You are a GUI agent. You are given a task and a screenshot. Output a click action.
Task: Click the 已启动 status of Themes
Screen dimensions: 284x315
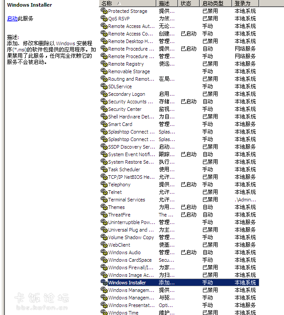tap(189, 207)
